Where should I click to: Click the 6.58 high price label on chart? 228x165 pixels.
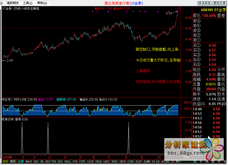pyautogui.click(x=169, y=13)
